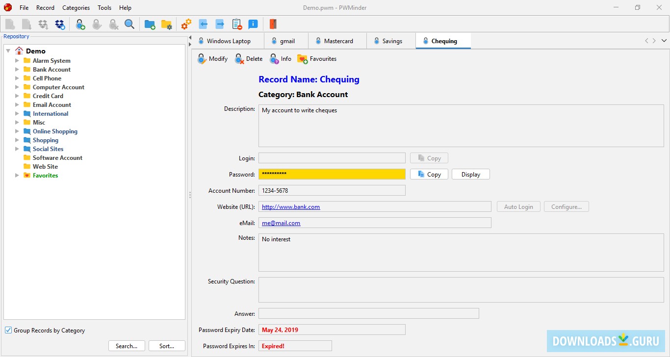Open the http://www.bank.com link
The height and width of the screenshot is (357, 670).
(290, 206)
